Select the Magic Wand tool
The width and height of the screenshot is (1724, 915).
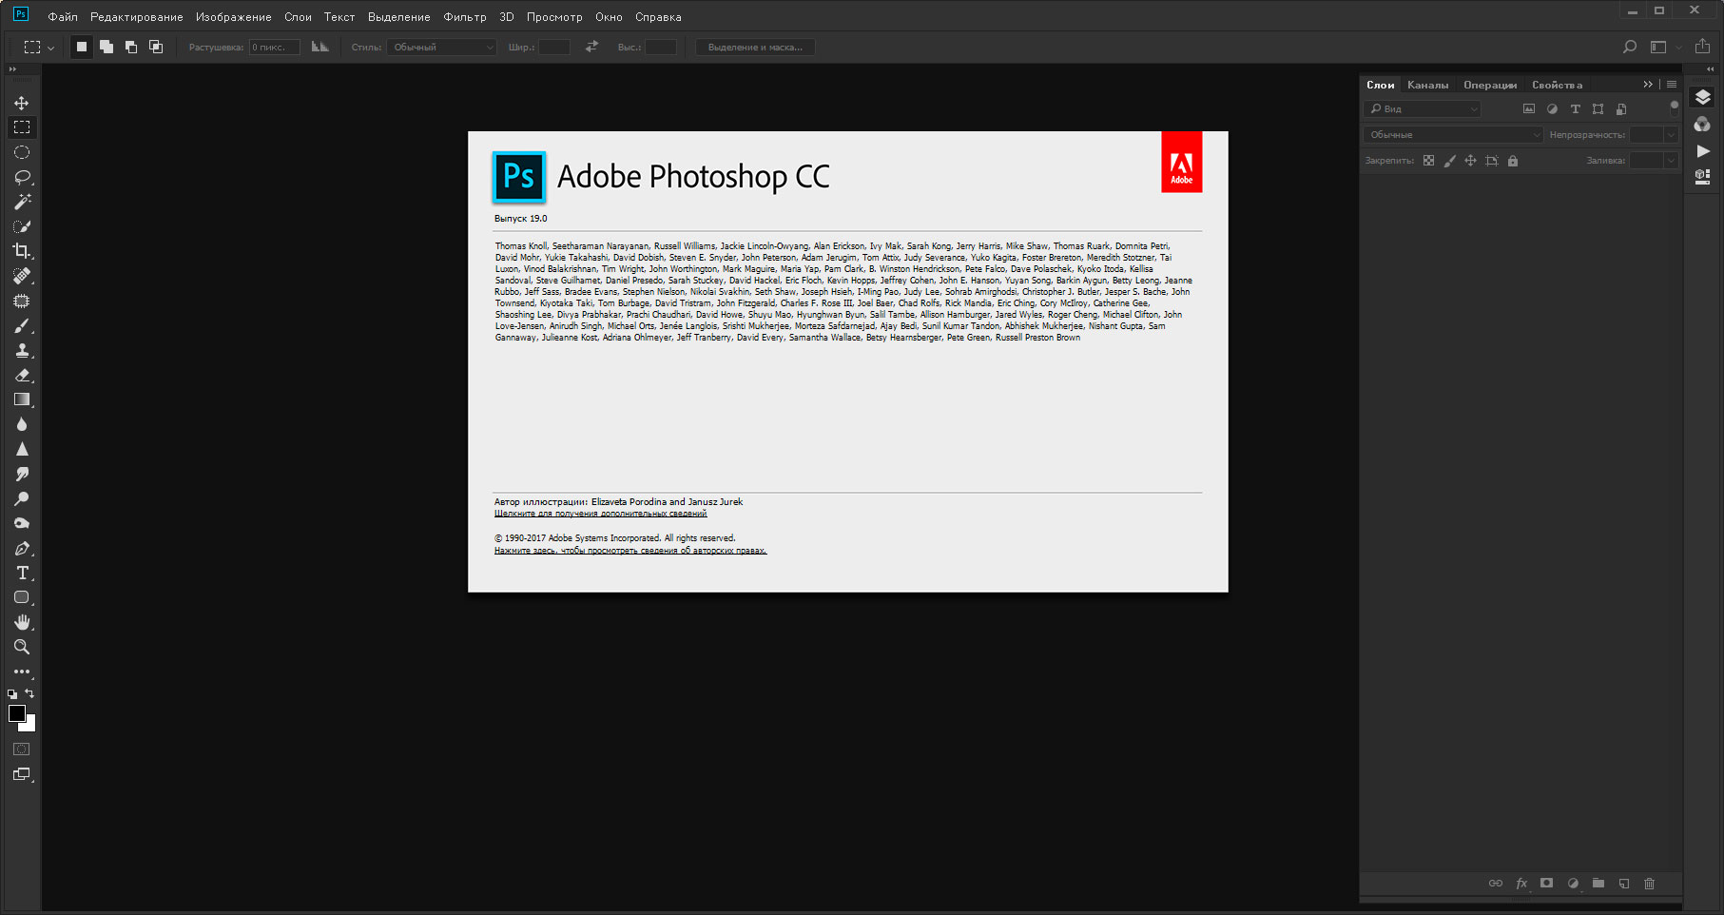(22, 202)
